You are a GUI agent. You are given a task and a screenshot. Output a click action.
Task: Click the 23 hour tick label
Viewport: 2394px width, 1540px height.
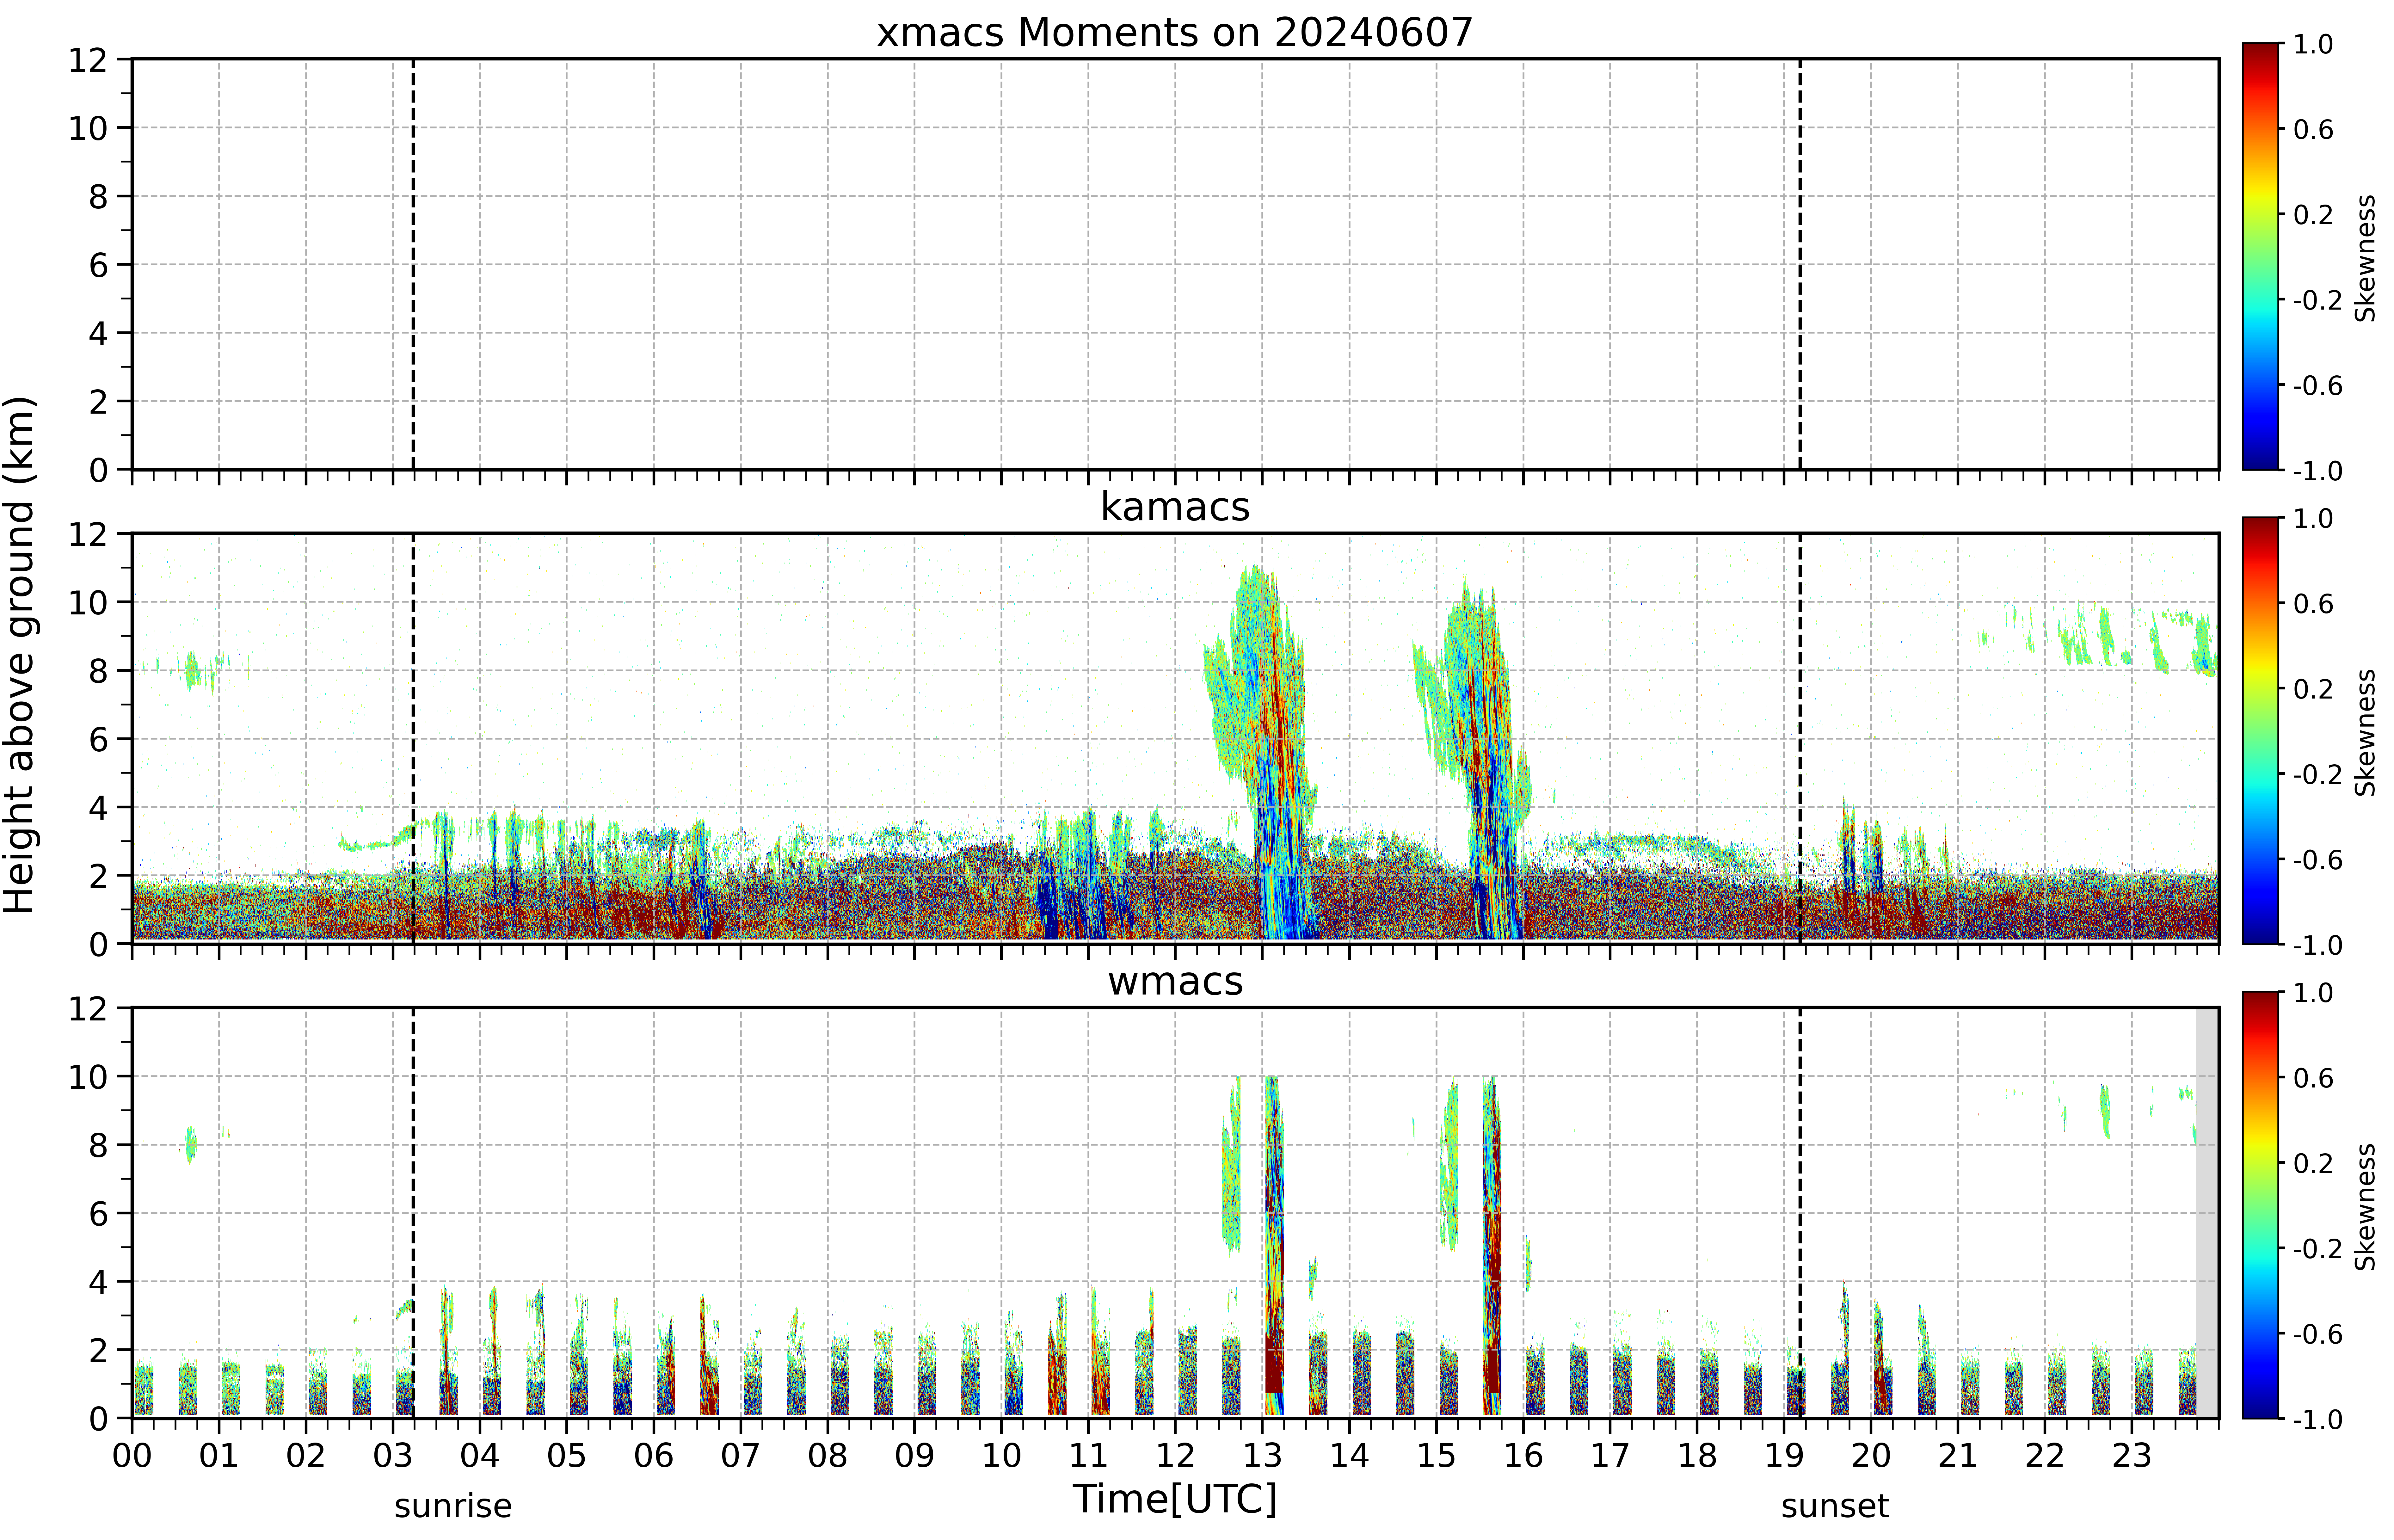click(2131, 1455)
